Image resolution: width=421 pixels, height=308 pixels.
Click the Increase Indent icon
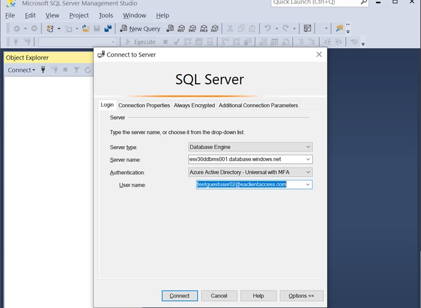pyautogui.click(x=339, y=42)
